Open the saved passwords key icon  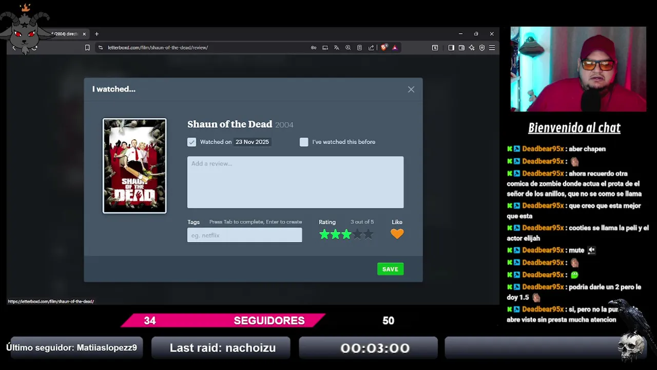pos(314,48)
